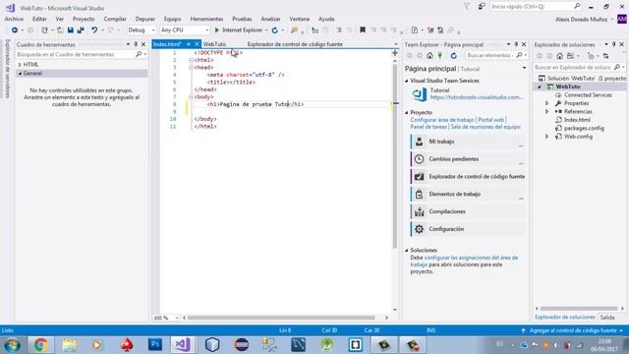
Task: Expand the HTML toolbox group
Action: (x=20, y=65)
